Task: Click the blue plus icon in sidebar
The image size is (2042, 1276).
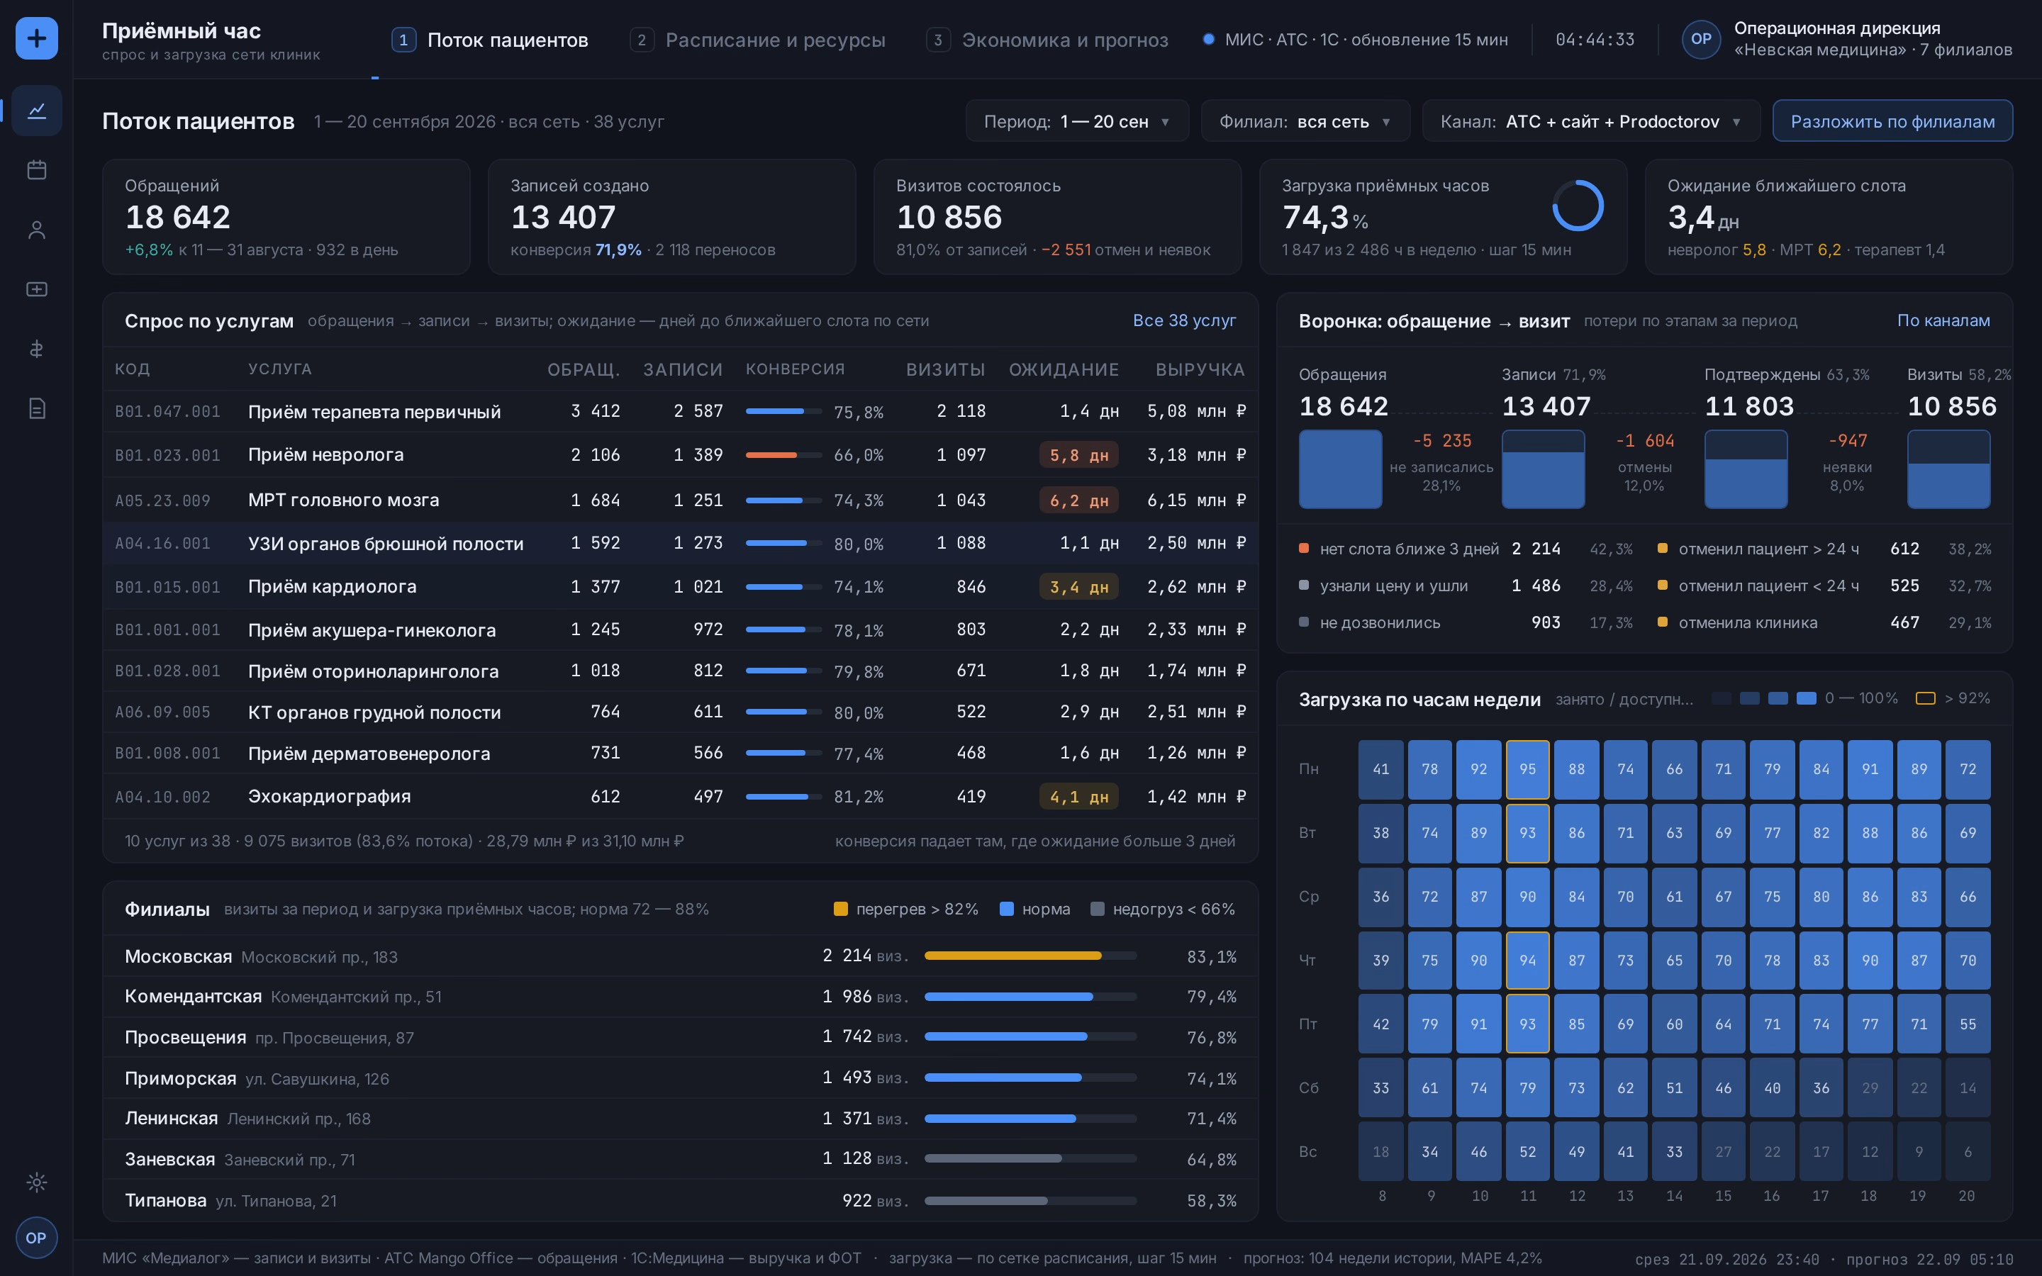Action: pyautogui.click(x=36, y=38)
